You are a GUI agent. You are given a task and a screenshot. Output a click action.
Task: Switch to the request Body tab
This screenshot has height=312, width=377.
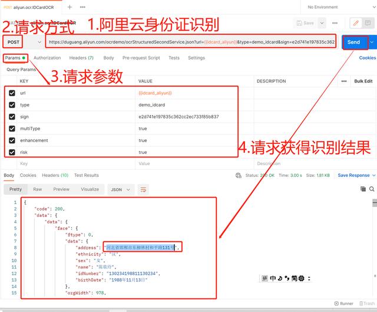[108, 58]
